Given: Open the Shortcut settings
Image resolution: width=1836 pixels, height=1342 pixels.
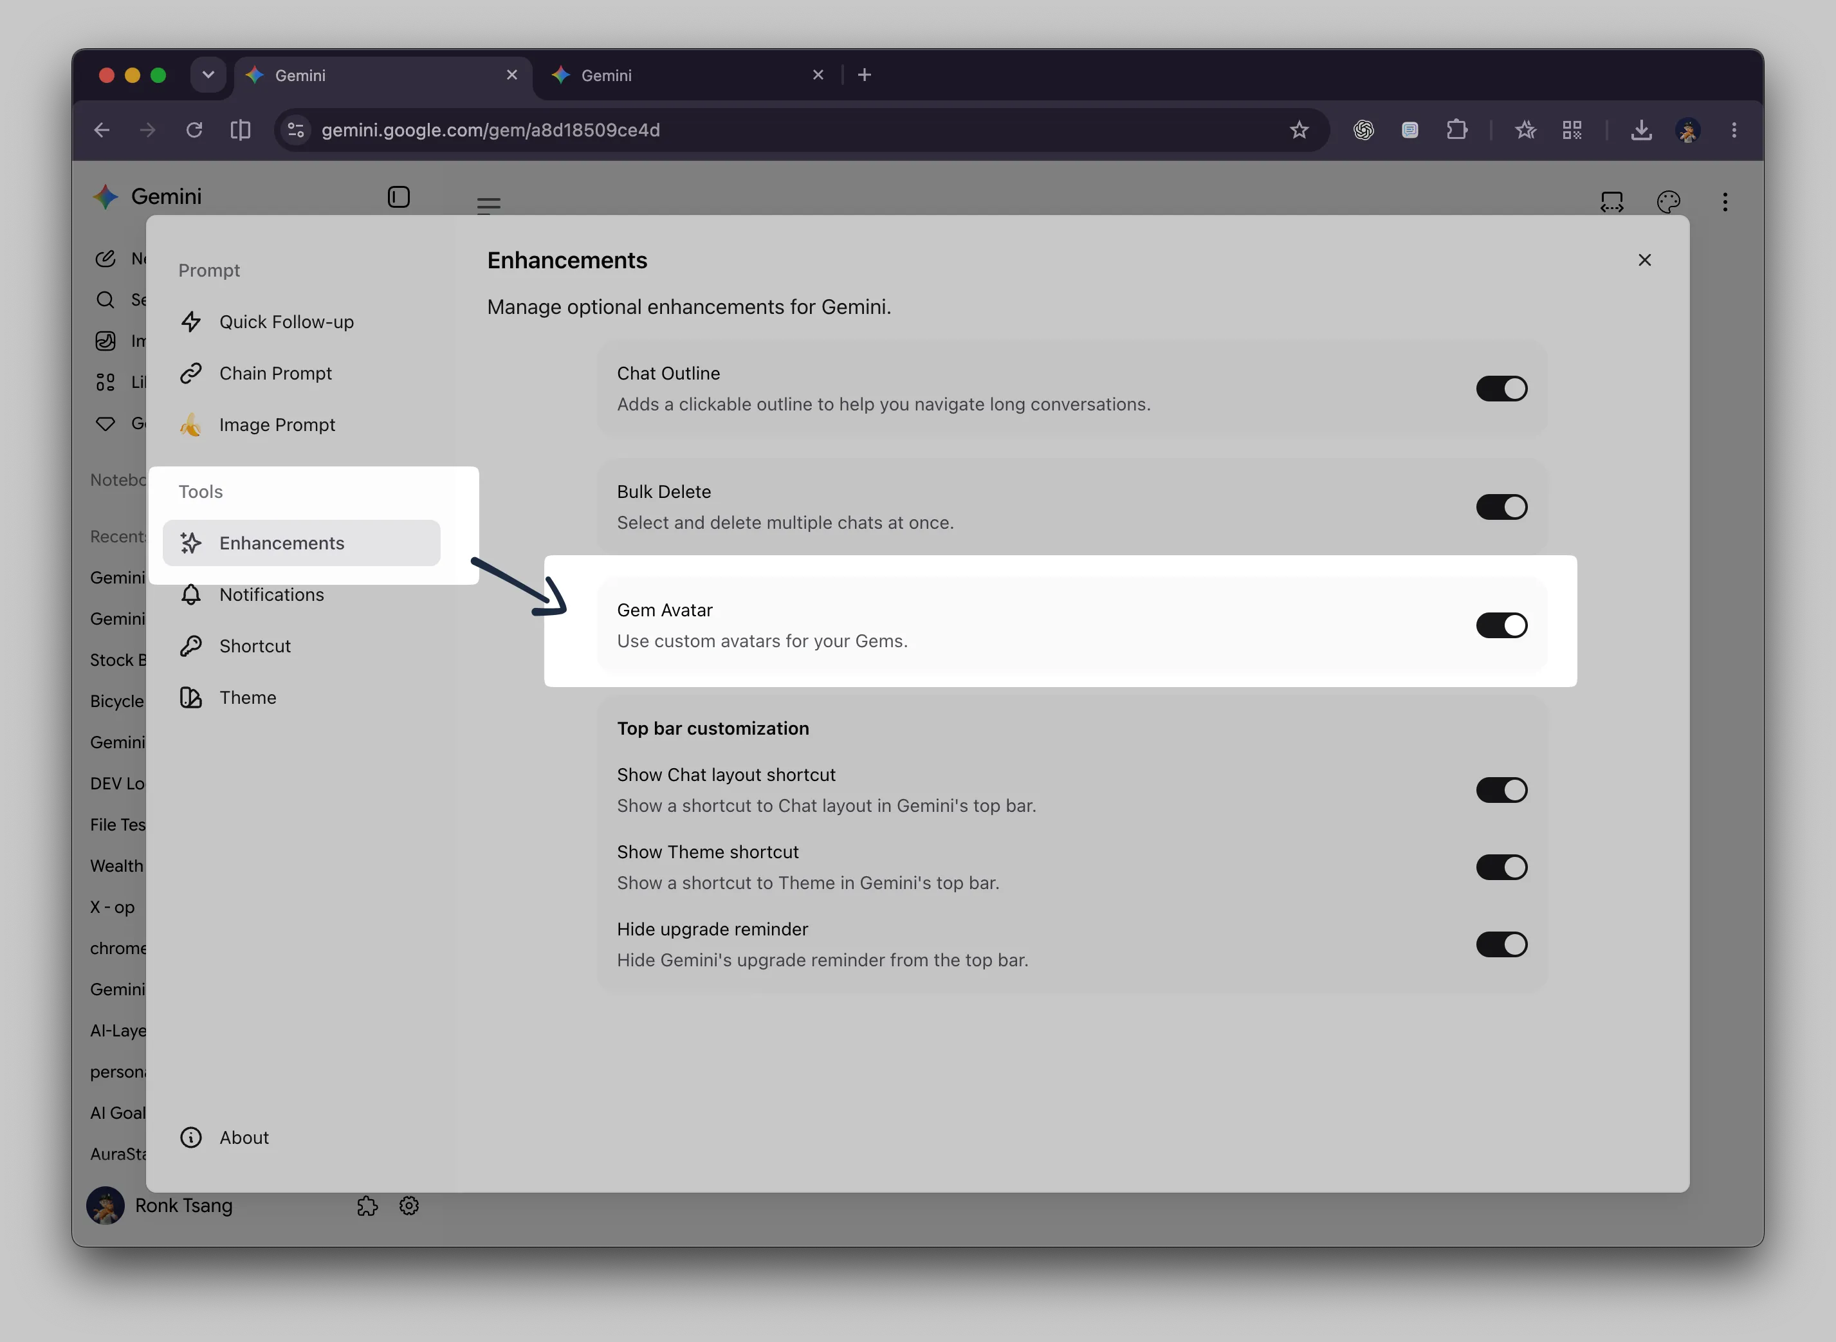Looking at the screenshot, I should click(x=302, y=646).
